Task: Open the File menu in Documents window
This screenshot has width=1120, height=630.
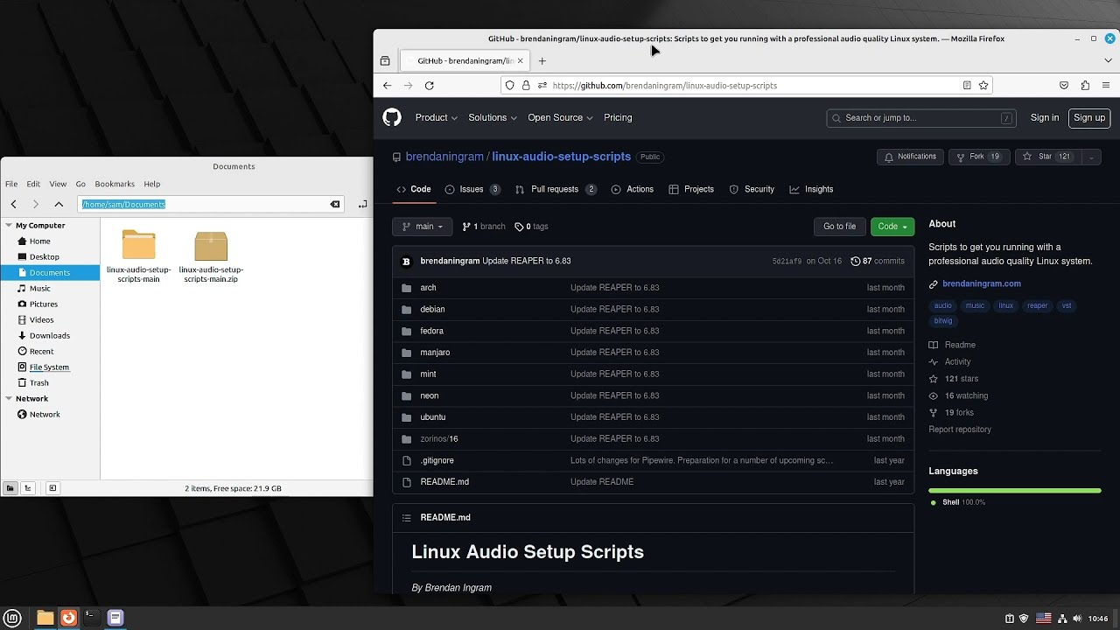Action: (x=11, y=185)
